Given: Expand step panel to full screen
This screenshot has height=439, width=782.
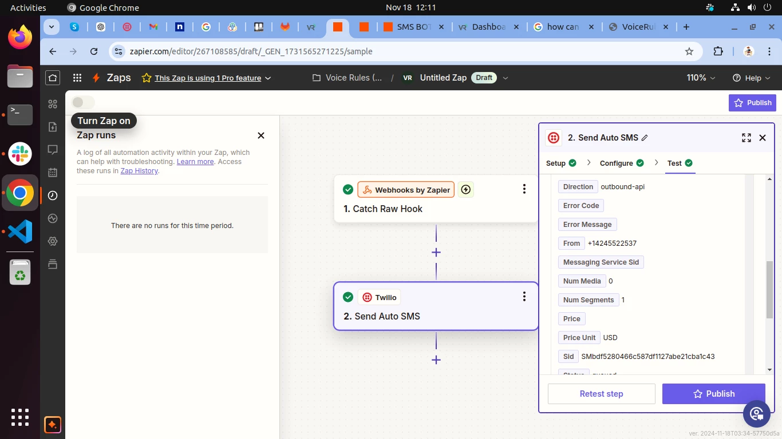Looking at the screenshot, I should (747, 138).
